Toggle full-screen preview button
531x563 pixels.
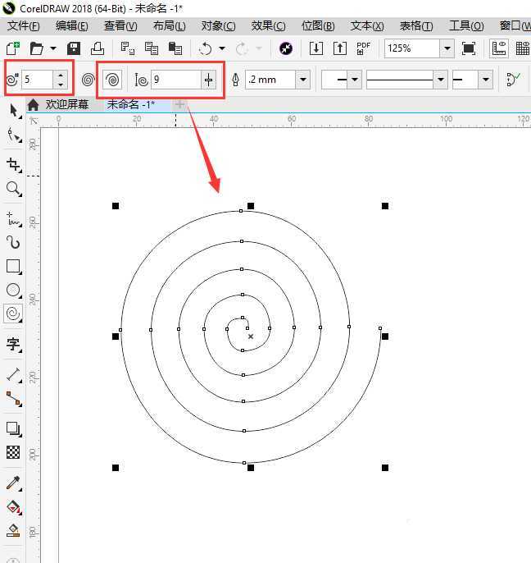(469, 48)
